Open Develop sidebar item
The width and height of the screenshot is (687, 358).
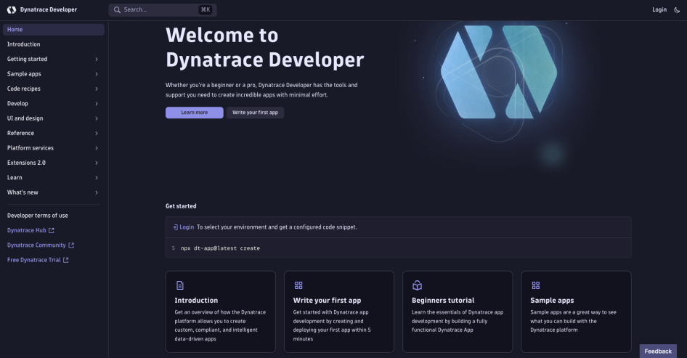(17, 104)
